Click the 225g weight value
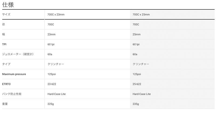This screenshot has width=216, height=116. [50, 104]
